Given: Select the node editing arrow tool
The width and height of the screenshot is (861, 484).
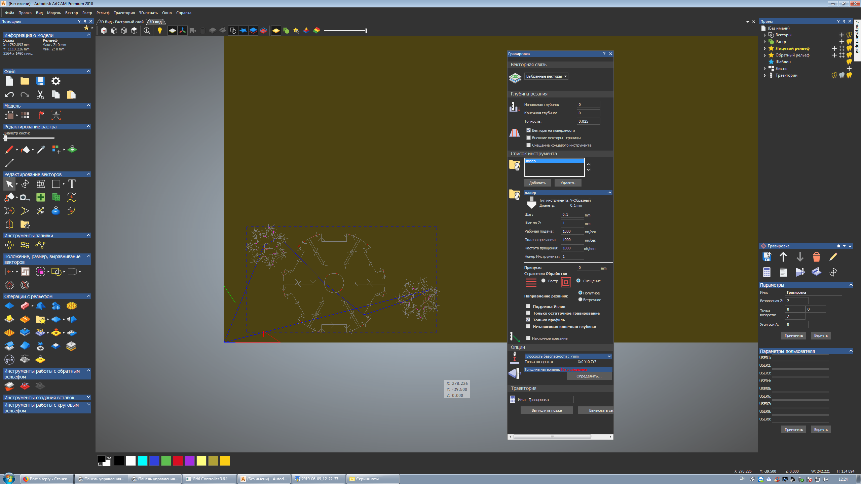Looking at the screenshot, I should point(9,184).
